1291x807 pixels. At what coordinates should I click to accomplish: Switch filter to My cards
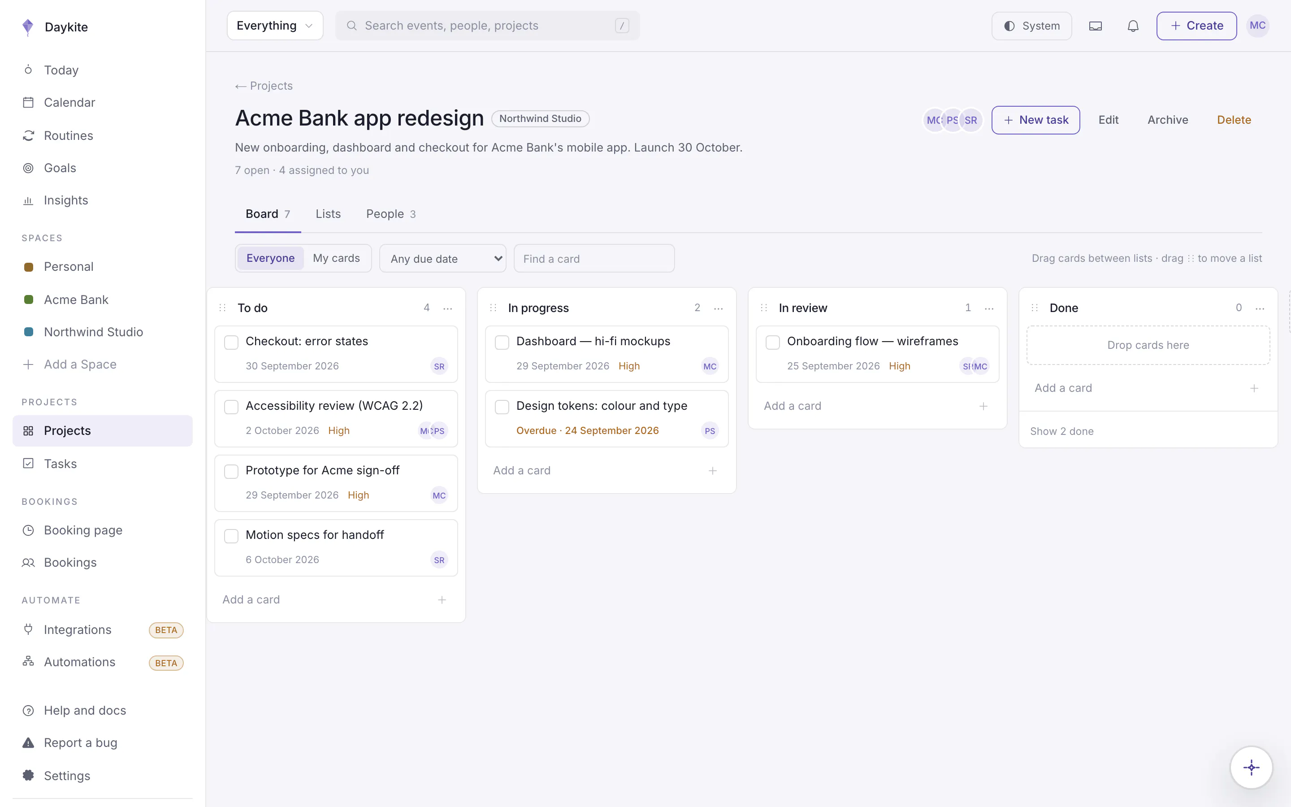coord(336,258)
